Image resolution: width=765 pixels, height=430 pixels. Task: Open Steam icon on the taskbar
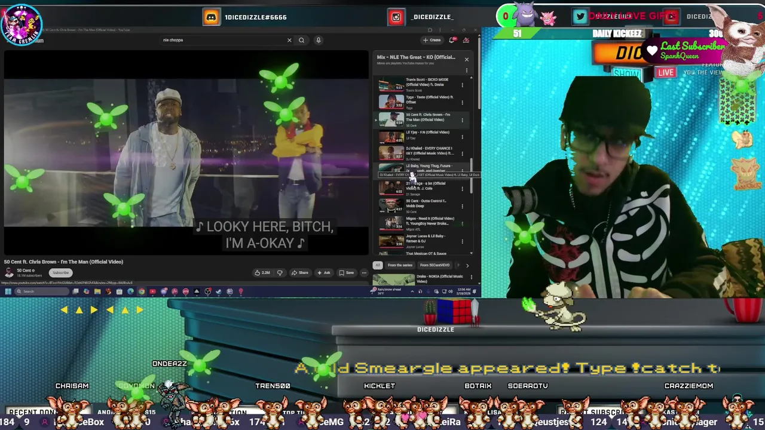[219, 291]
